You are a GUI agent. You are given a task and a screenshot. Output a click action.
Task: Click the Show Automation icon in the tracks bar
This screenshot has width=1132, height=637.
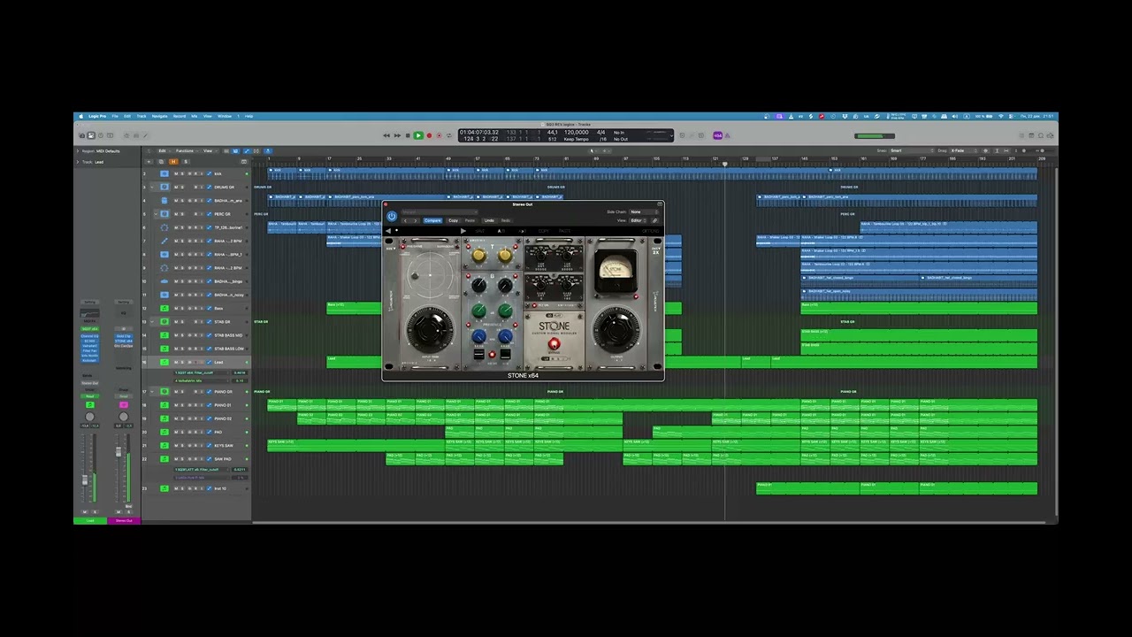pos(247,150)
